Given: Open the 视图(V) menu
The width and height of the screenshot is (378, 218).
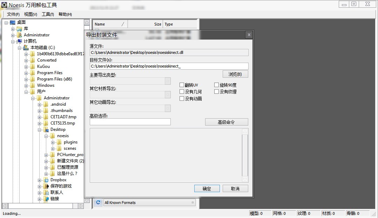Looking at the screenshot, I should click(31, 14).
